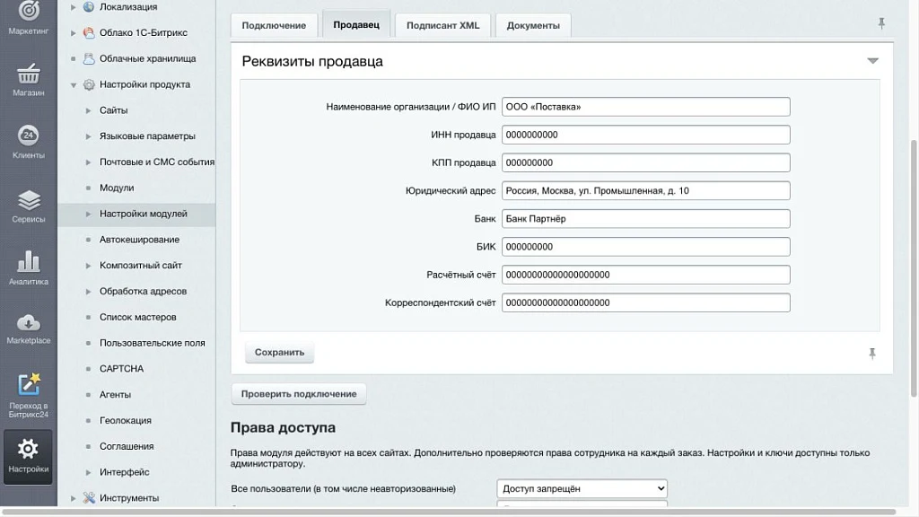Screen dimensions: 919x517
Task: Open the Клиенты section icon
Action: (28, 136)
